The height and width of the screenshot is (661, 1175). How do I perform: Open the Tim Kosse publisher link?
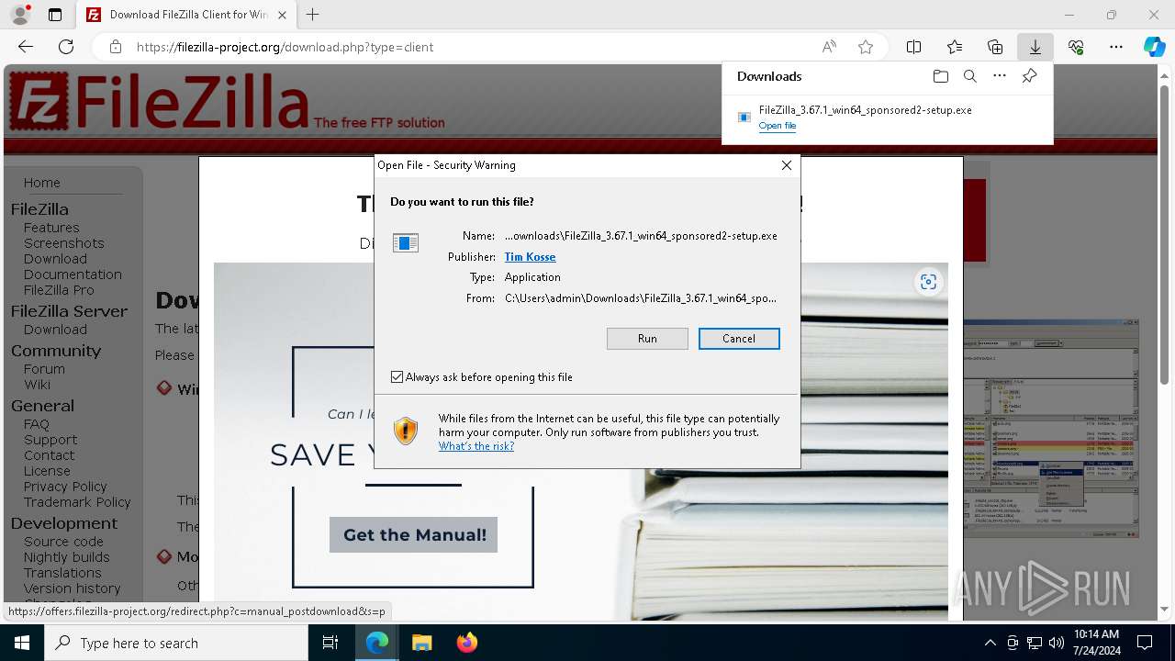click(x=530, y=257)
